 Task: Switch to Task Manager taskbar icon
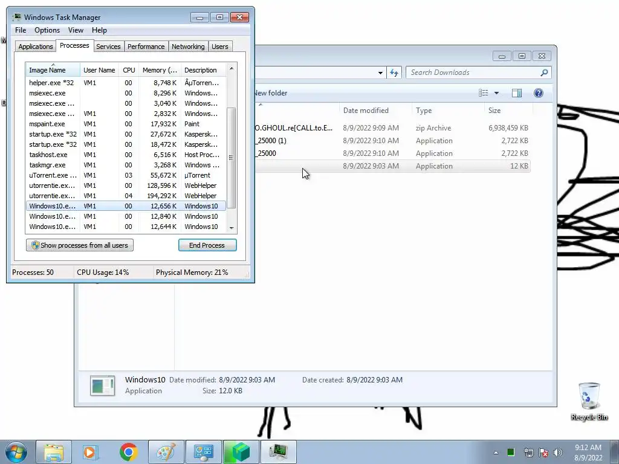pyautogui.click(x=278, y=452)
